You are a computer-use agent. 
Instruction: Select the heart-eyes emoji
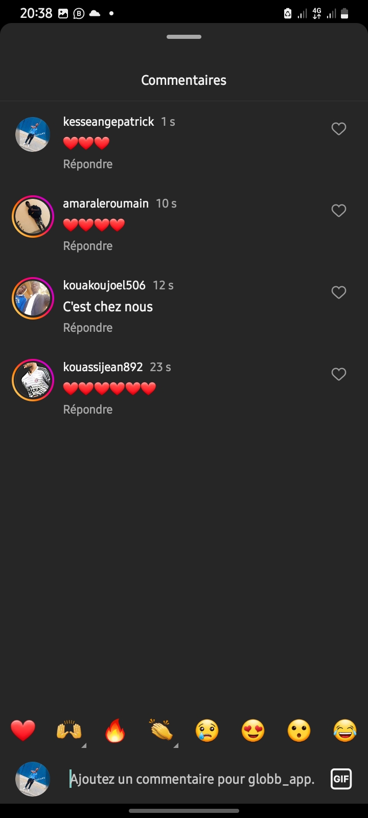(253, 731)
